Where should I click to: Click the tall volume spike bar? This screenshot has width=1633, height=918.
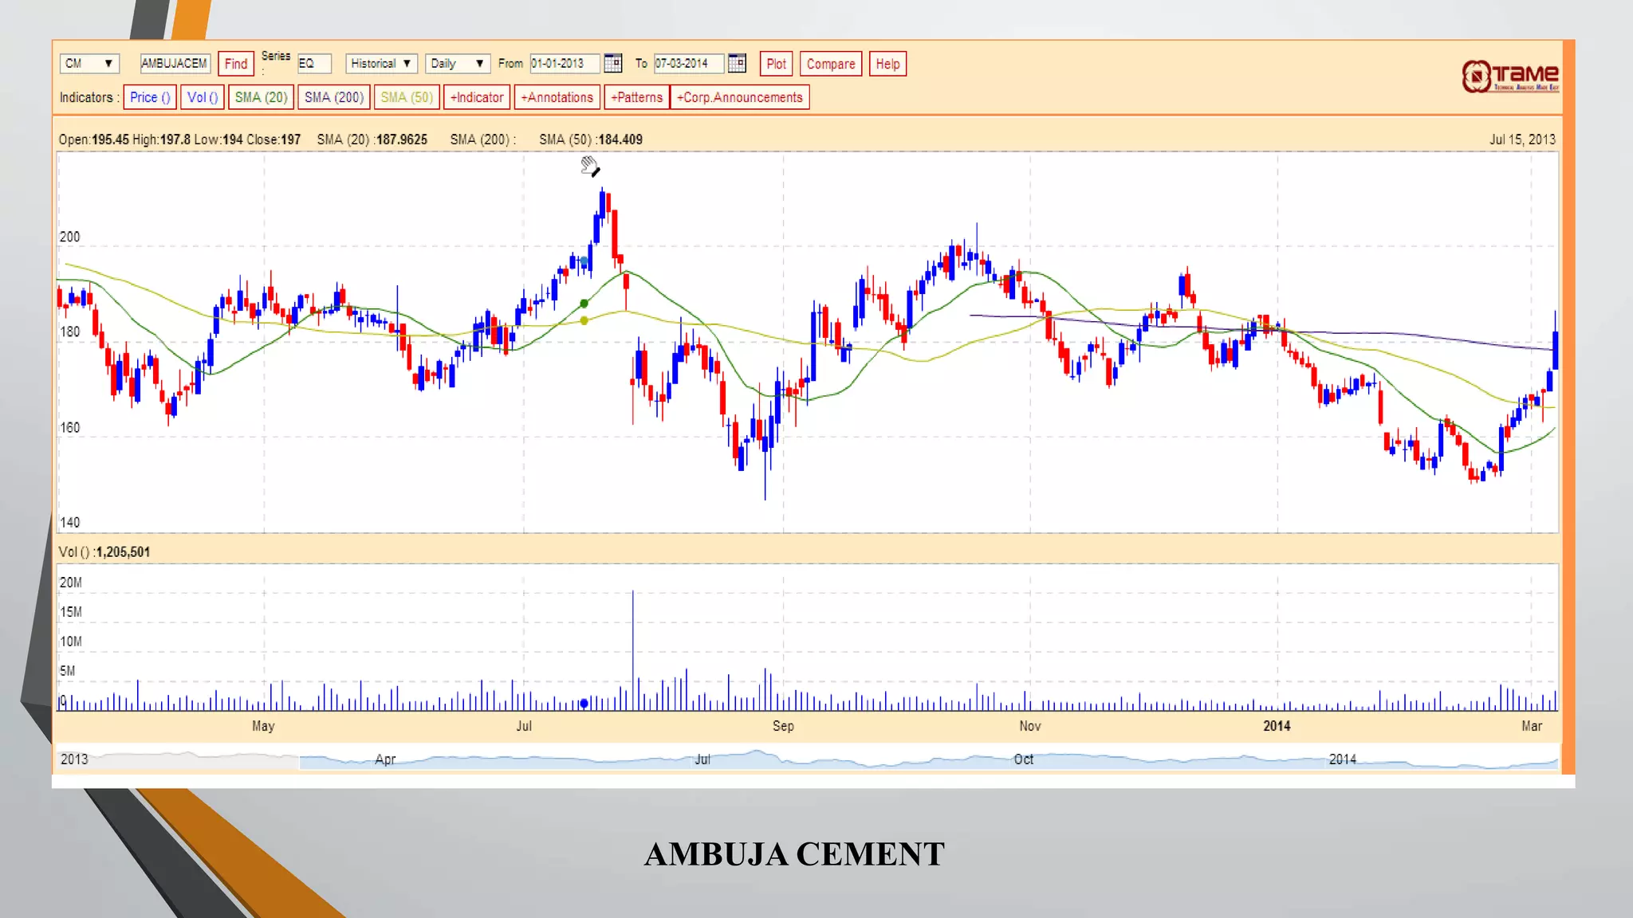(633, 650)
